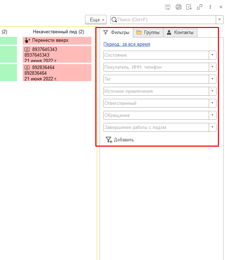Screen dimensions: 225x260
Task: Click the Некачественный лид (2) column header
Action: 58,32
